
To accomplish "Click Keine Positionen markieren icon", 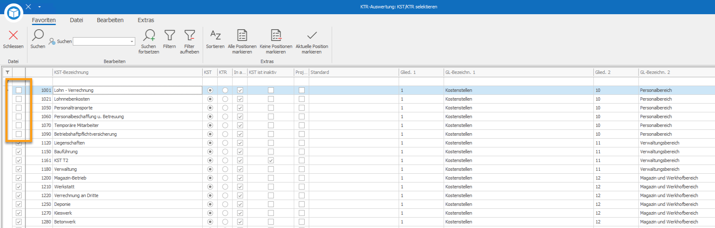I will pos(276,36).
